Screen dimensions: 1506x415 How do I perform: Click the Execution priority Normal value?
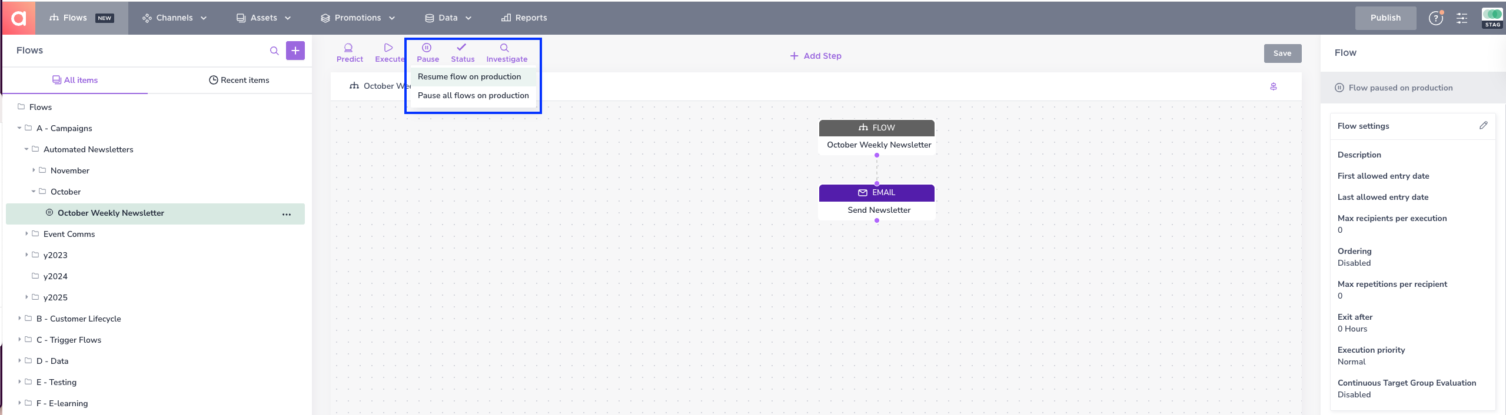pos(1351,362)
